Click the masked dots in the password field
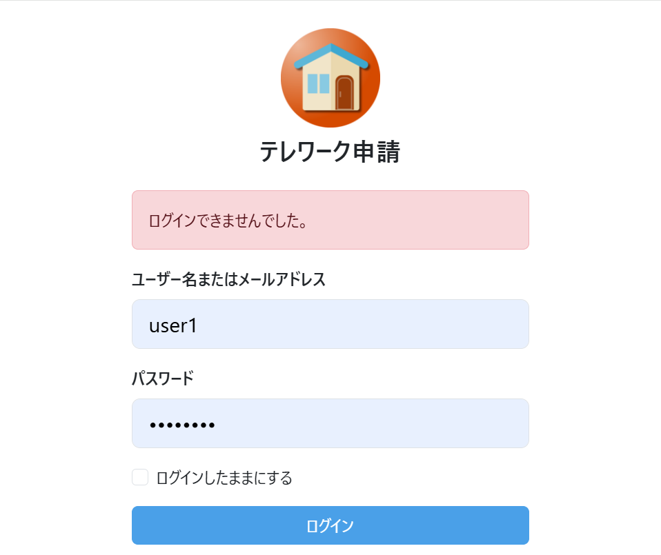This screenshot has width=661, height=555. pyautogui.click(x=182, y=425)
